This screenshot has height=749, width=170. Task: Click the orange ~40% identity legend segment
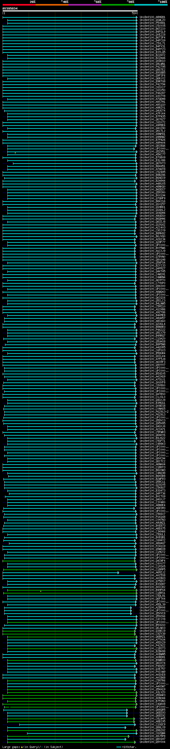pos(52,5)
